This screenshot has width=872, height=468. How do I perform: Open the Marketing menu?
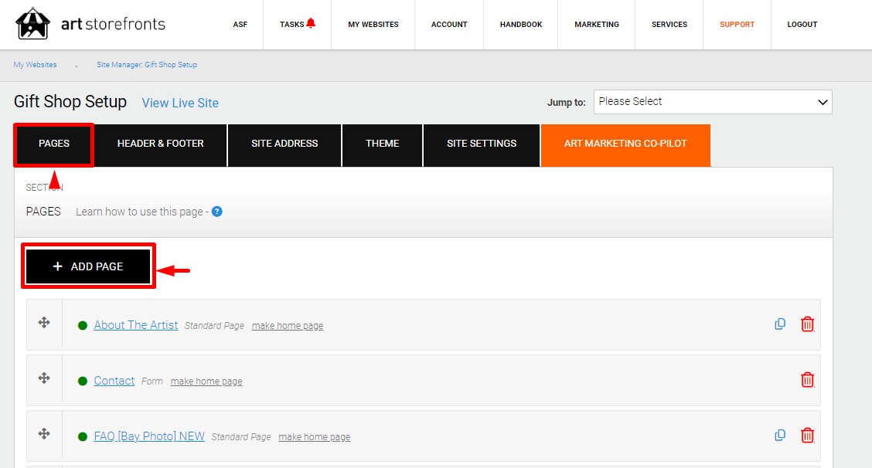(596, 25)
